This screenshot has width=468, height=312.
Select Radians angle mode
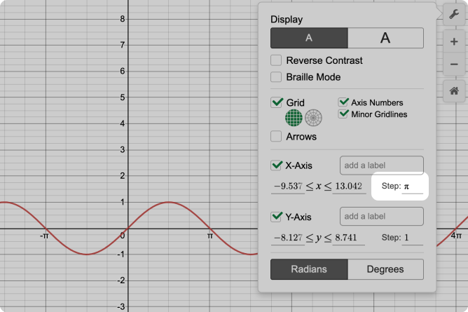tap(309, 269)
